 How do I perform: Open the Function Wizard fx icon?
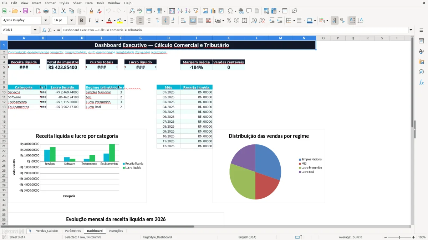click(x=44, y=30)
